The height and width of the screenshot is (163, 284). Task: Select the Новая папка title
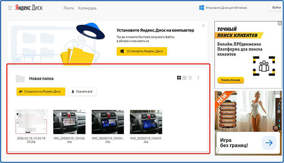pyautogui.click(x=41, y=78)
